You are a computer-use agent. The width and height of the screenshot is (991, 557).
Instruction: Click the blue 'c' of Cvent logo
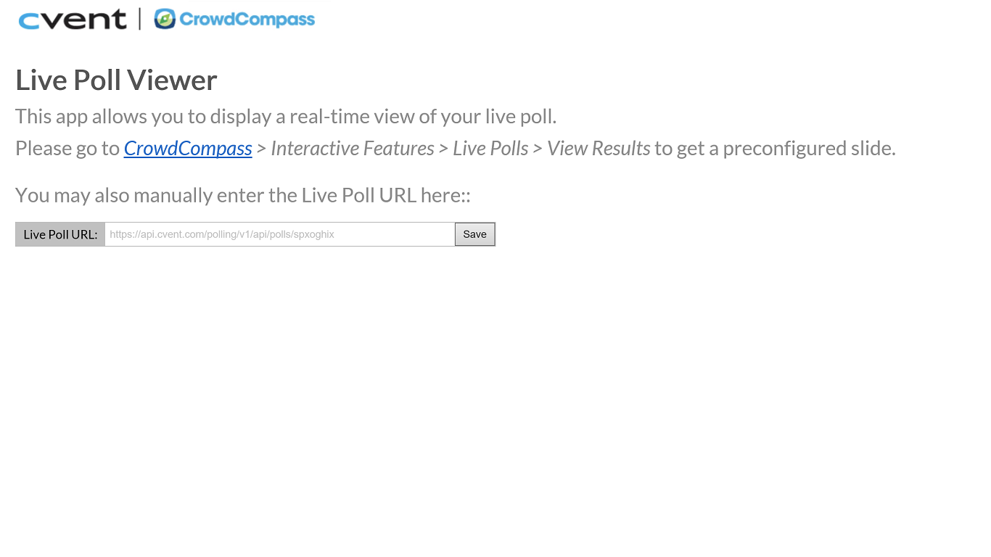(x=30, y=21)
